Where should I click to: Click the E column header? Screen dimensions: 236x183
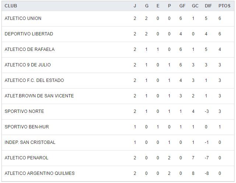(158, 6)
